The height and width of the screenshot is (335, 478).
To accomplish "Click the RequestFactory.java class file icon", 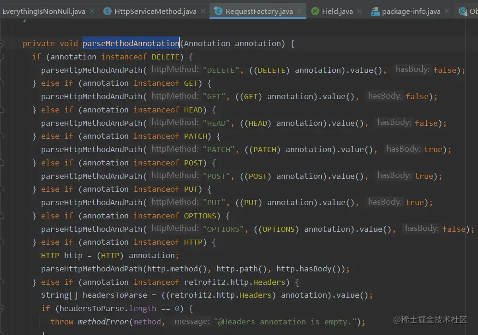I will pyautogui.click(x=218, y=11).
